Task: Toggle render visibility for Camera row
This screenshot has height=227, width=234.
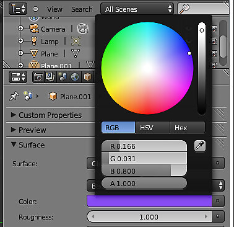Action: (x=214, y=29)
